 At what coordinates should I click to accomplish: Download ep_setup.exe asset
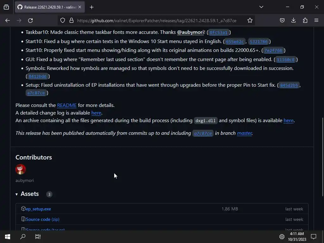38,209
